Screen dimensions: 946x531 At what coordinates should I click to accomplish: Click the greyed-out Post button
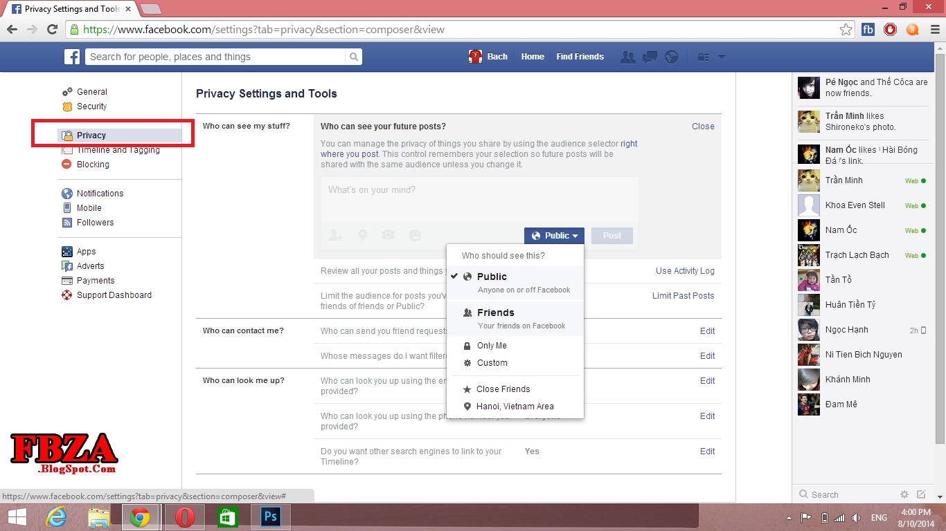pyautogui.click(x=612, y=236)
